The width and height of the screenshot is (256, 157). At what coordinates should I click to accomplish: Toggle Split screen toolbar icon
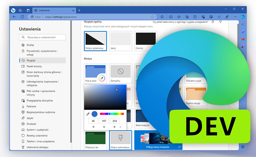(171, 17)
